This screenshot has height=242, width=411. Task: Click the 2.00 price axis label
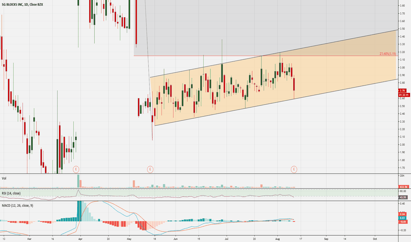pyautogui.click(x=402, y=145)
